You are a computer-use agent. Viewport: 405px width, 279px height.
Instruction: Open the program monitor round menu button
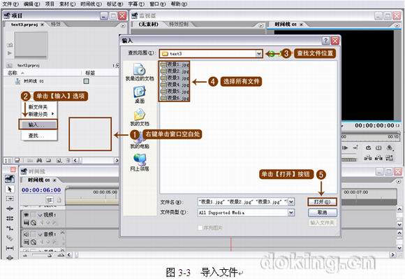pyautogui.click(x=397, y=25)
